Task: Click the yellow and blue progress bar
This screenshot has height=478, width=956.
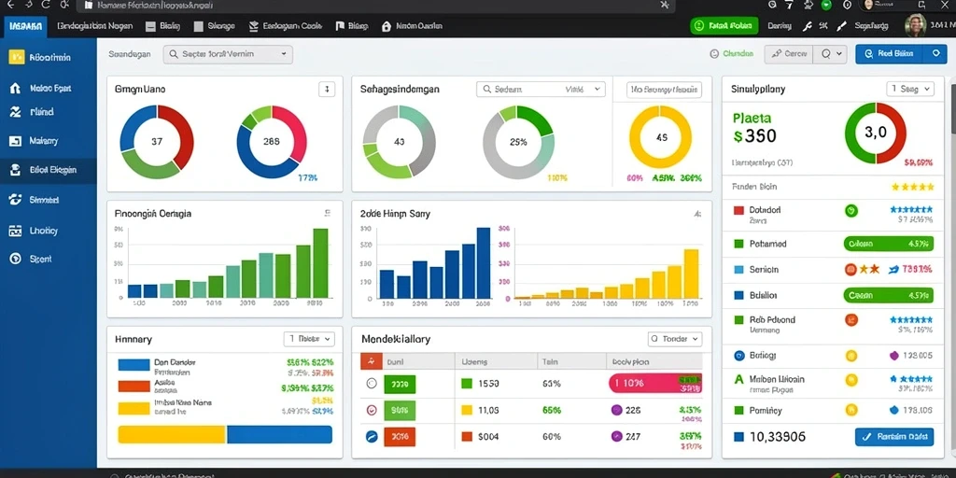Action: tap(225, 435)
